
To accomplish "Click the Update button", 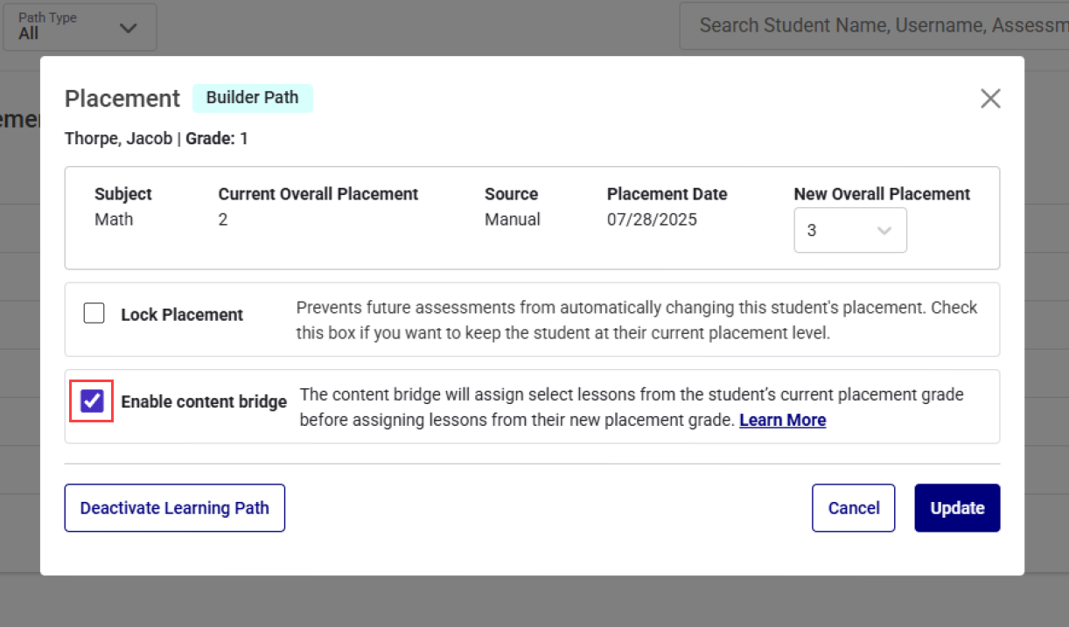I will point(957,508).
